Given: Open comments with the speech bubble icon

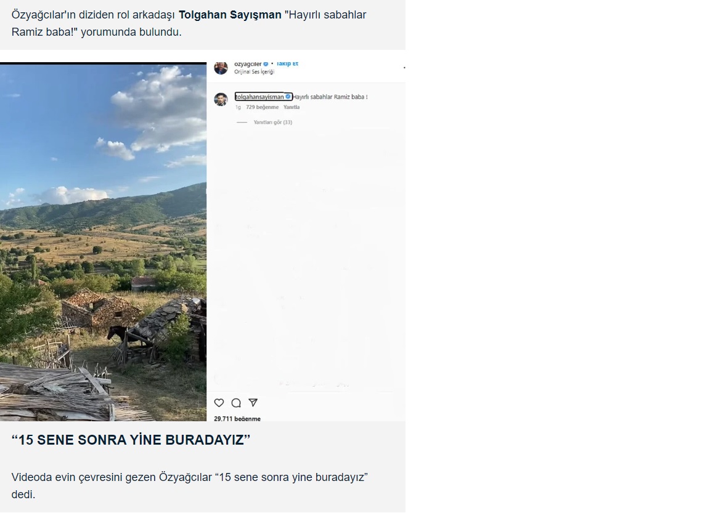Looking at the screenshot, I should pyautogui.click(x=235, y=403).
